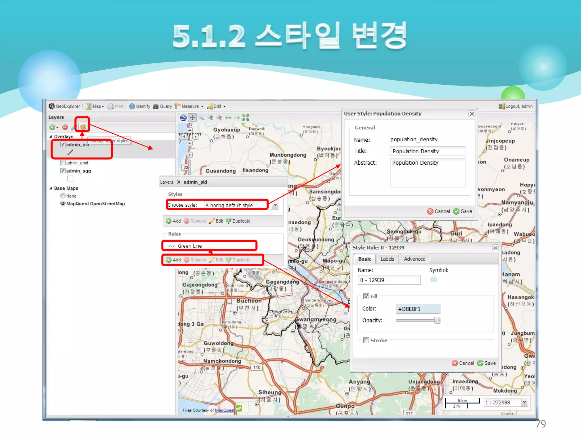Uncheck the admin_sgg layer checkbox

click(63, 171)
